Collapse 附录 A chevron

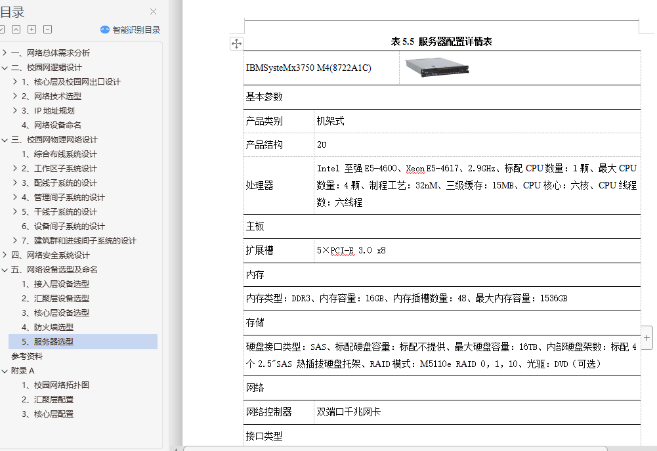click(5, 370)
